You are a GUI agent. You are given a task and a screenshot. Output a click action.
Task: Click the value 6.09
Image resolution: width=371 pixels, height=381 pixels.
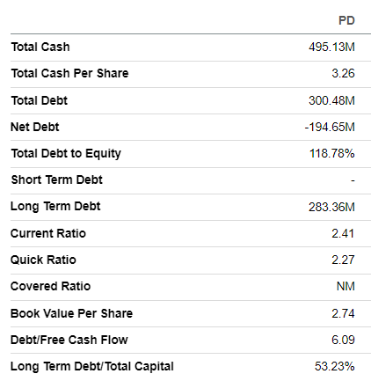(x=343, y=340)
